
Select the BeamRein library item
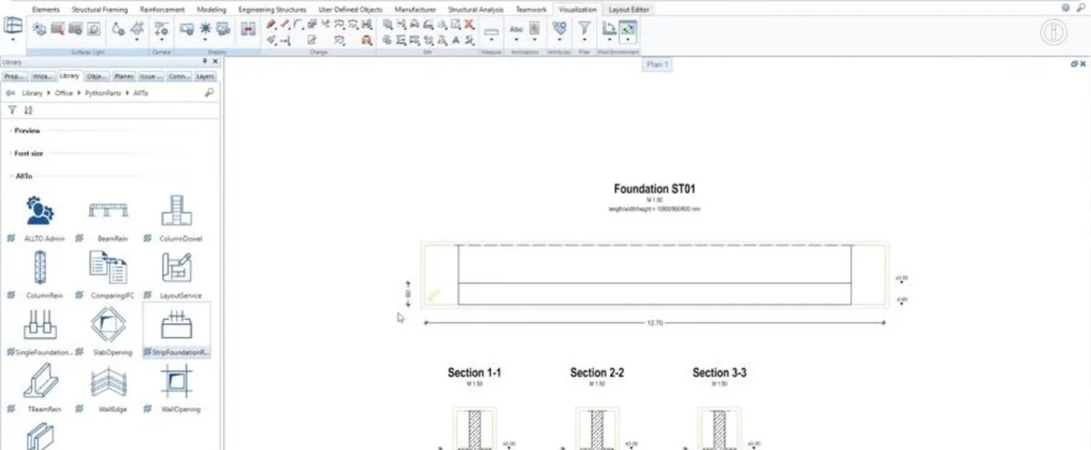pyautogui.click(x=108, y=217)
